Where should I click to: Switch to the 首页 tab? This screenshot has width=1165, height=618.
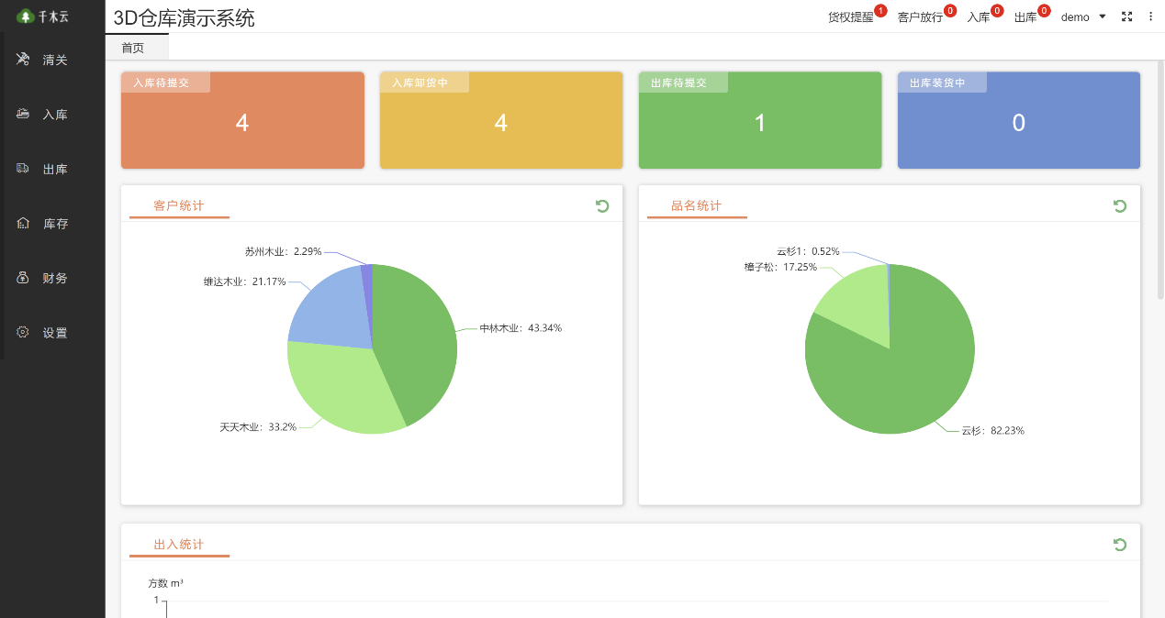pos(133,48)
